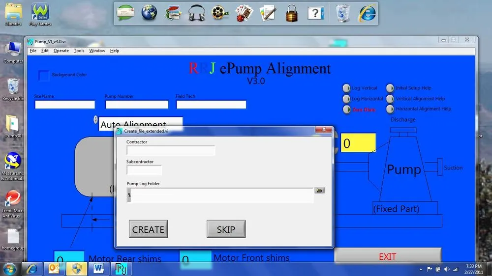Screen dimensions: 492x276
Task: Toggle the Log Horizontal button
Action: coord(346,99)
